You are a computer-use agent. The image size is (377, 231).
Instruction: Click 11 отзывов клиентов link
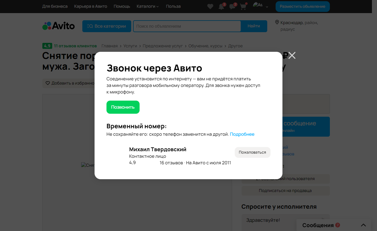[x=75, y=46]
